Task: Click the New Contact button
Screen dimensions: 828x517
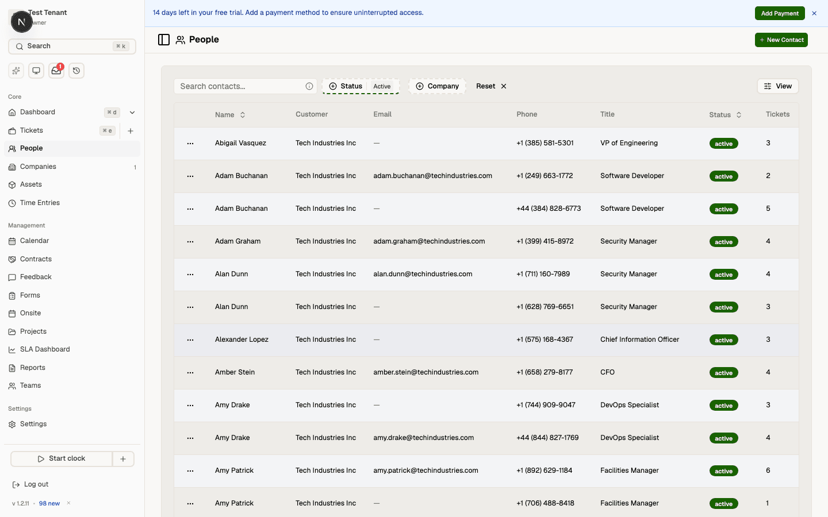Action: 781,40
